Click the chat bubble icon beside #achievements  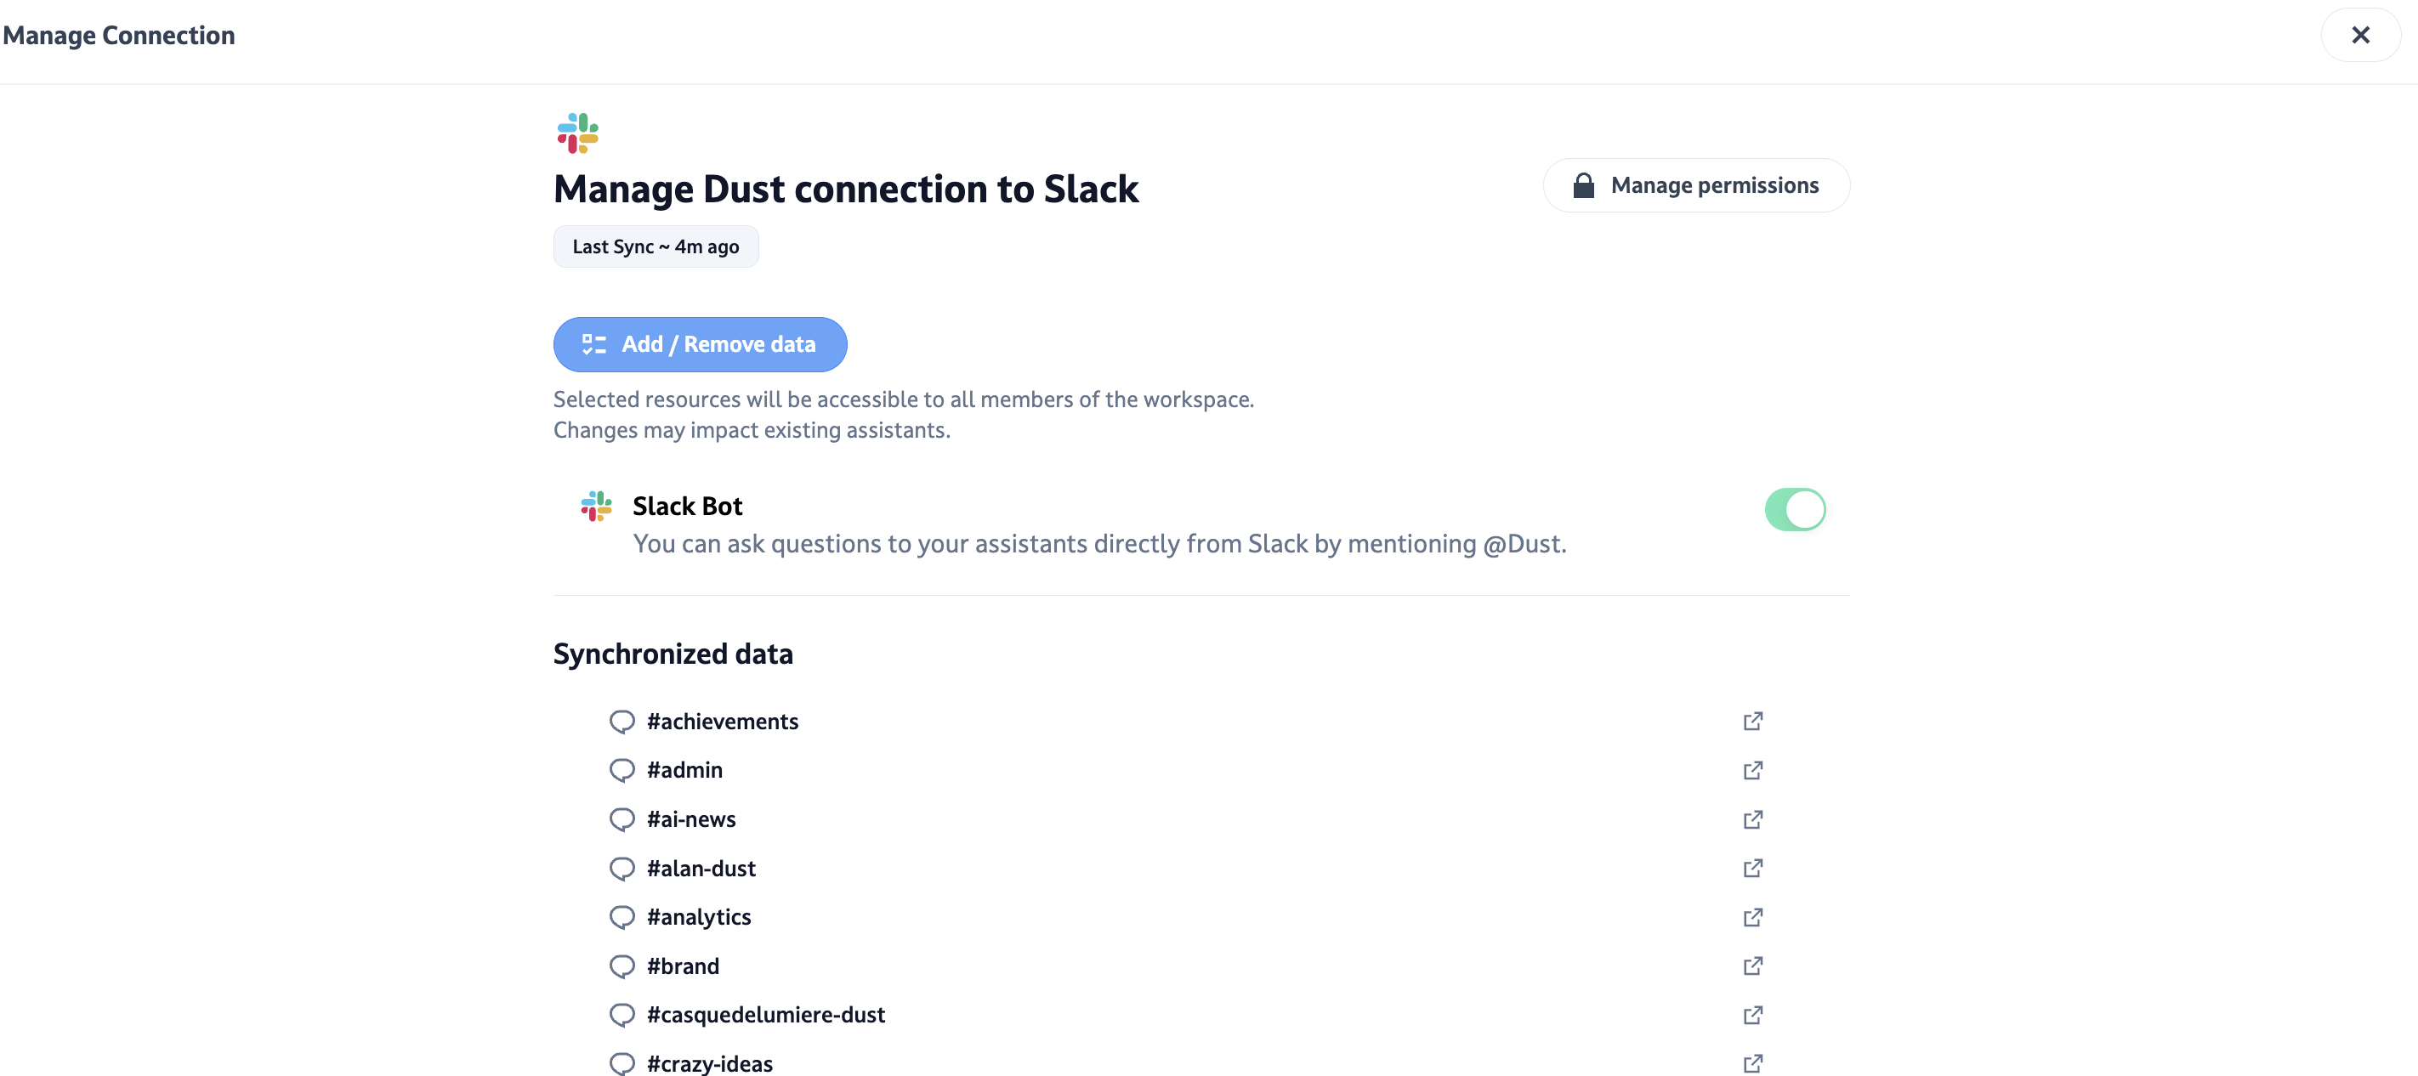(622, 722)
